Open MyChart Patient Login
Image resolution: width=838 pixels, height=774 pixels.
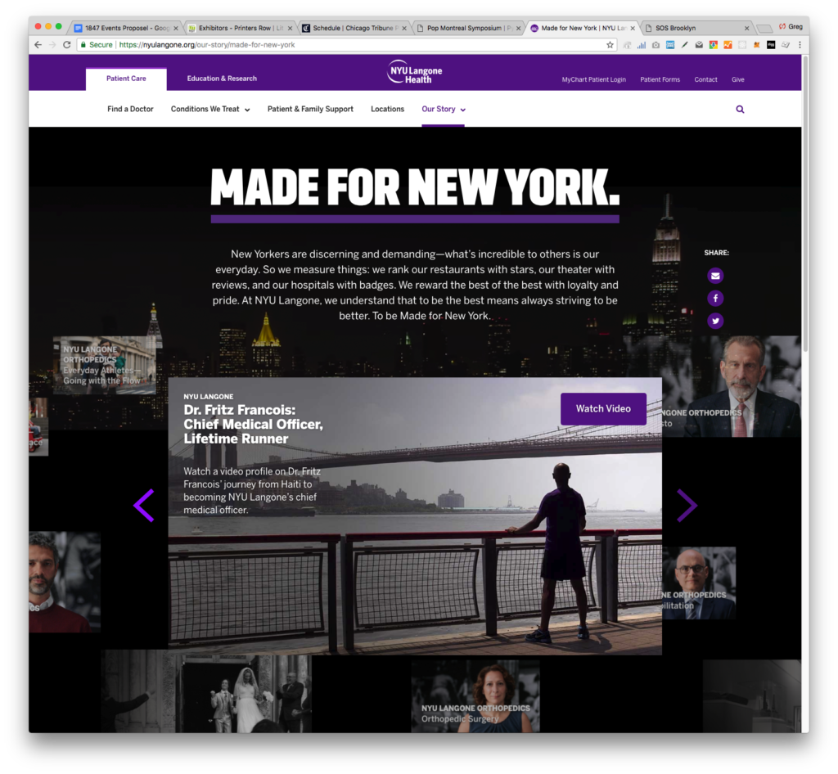pyautogui.click(x=594, y=79)
